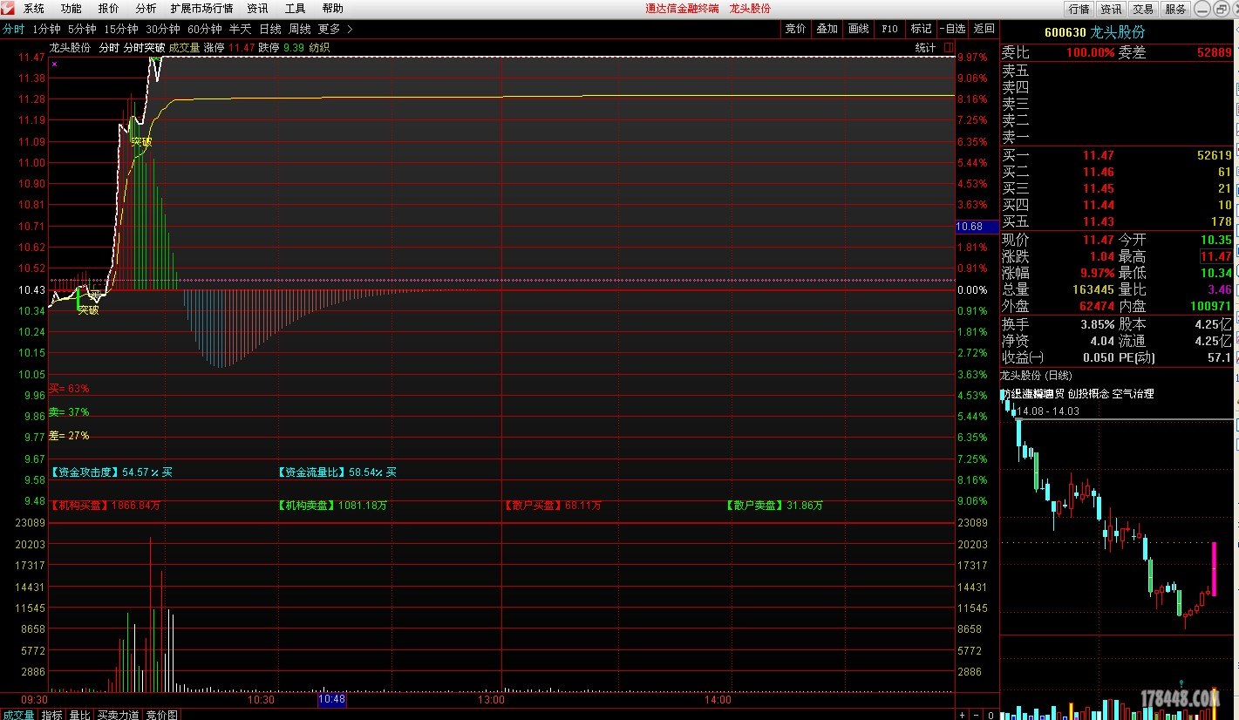Click the 服务 service button
Image resolution: width=1239 pixels, height=720 pixels.
pos(1175,9)
